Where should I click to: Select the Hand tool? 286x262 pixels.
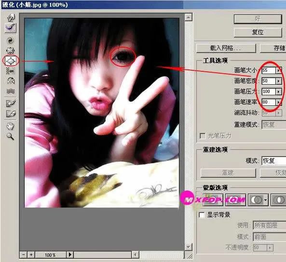[x=11, y=126]
